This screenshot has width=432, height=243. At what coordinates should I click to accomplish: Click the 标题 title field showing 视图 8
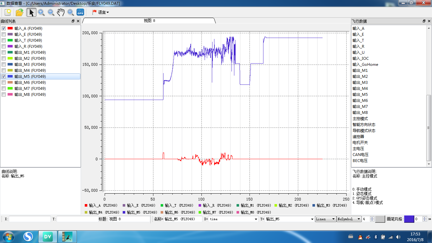tap(129, 219)
